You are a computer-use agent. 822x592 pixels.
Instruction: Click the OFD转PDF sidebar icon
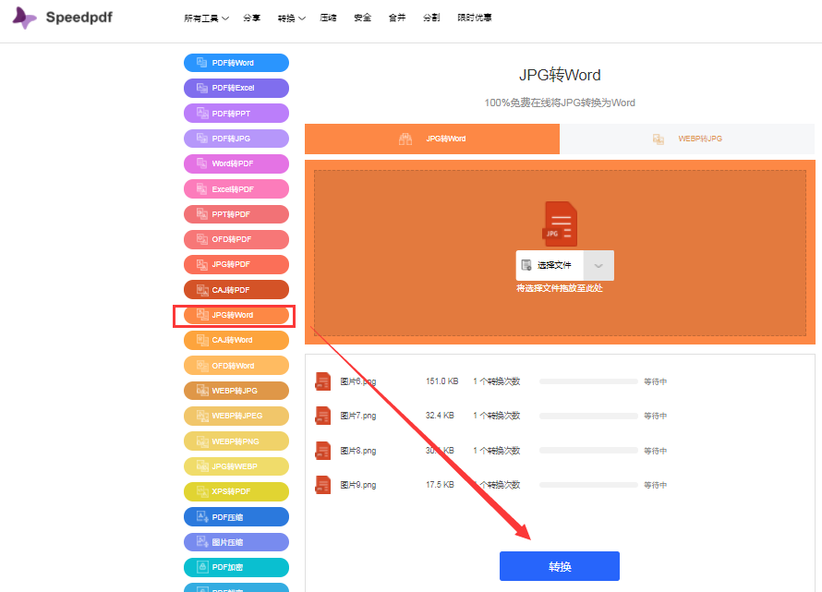click(202, 239)
